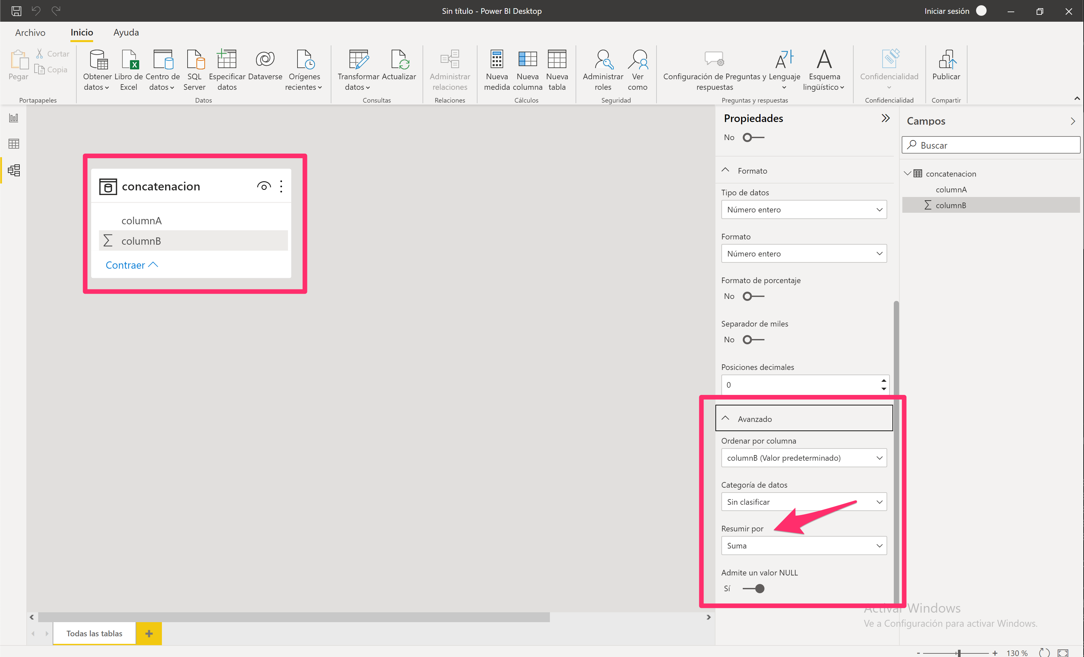Viewport: 1084px width, 657px height.
Task: Open concatenacion table more options dots
Action: click(x=281, y=186)
